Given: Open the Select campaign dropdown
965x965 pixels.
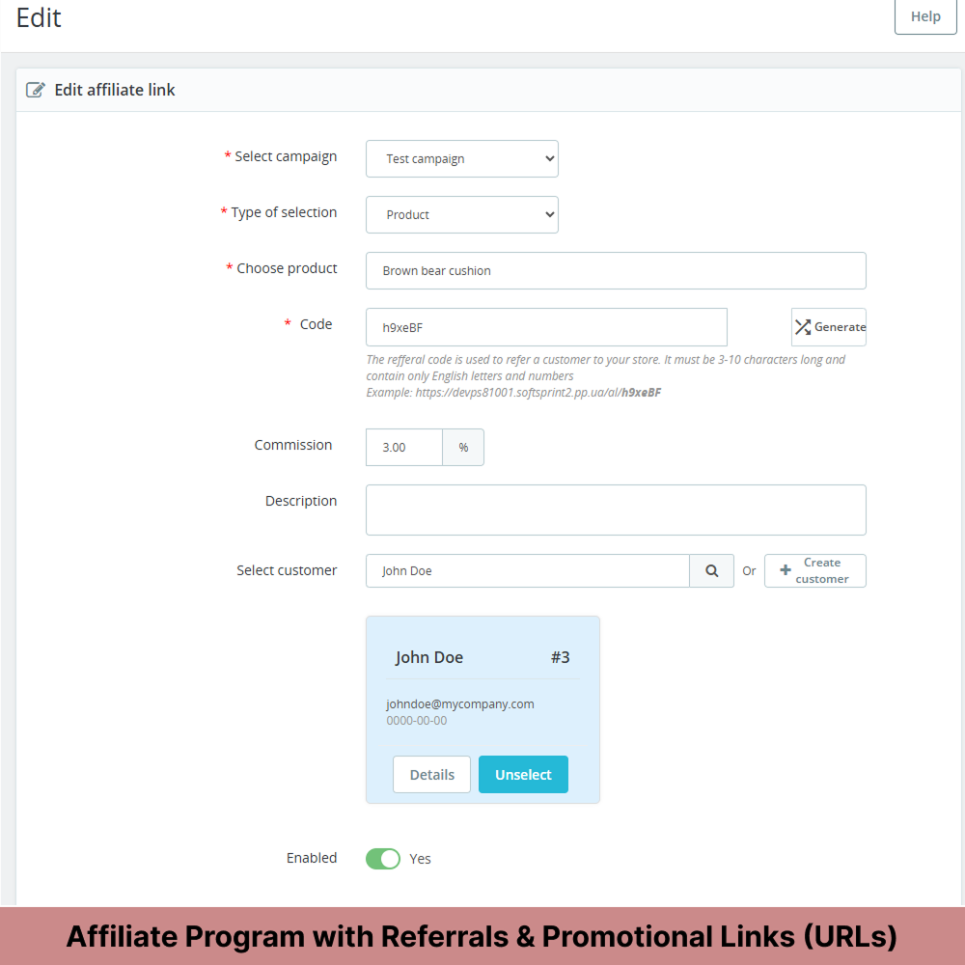Looking at the screenshot, I should [x=461, y=158].
